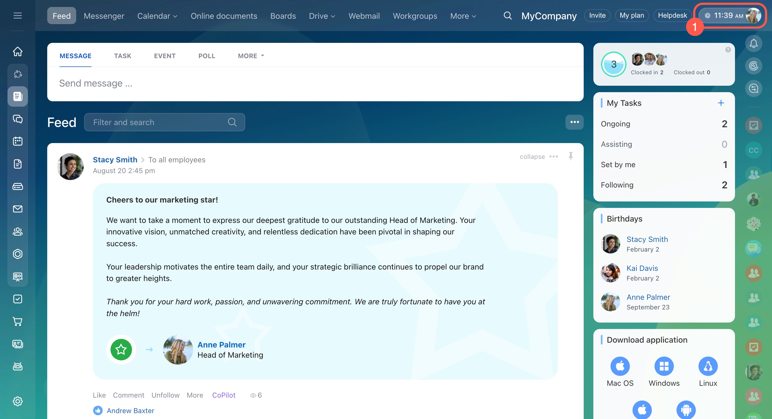Click Unfollow under the post
This screenshot has width=772, height=419.
click(165, 395)
